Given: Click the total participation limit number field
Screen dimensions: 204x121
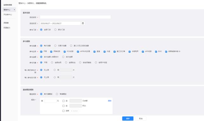Looking at the screenshot, I should click(66, 77).
